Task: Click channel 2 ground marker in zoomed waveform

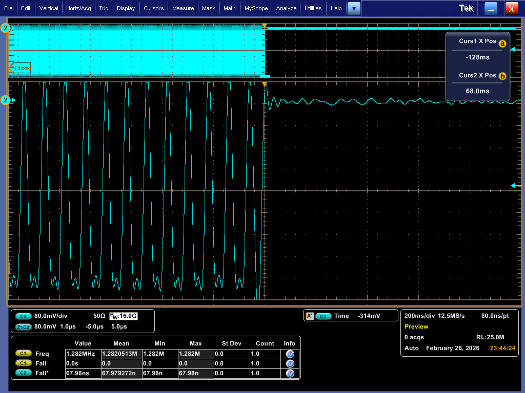Action: [6, 100]
